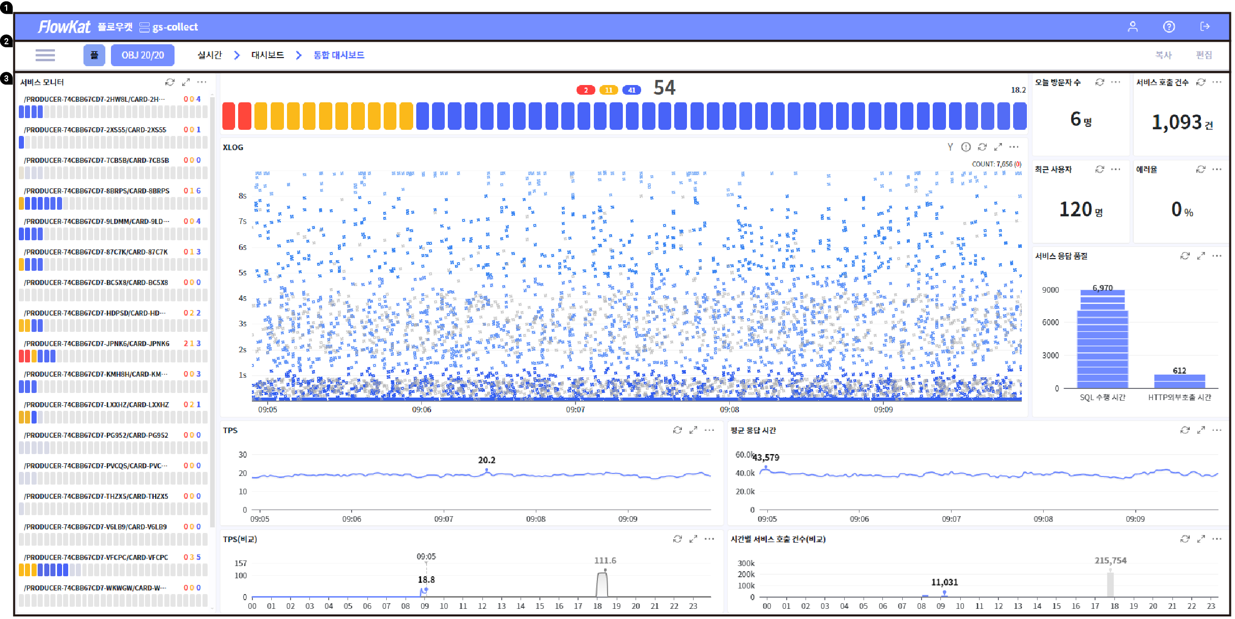Click the OBJ 20/20 button
Image resolution: width=1235 pixels, height=619 pixels.
tap(142, 55)
